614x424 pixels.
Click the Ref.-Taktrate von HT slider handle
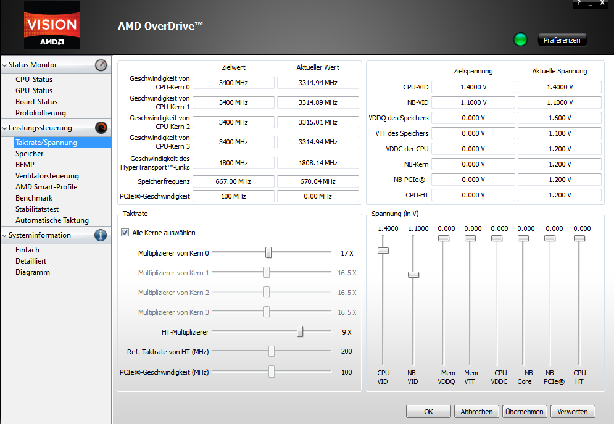point(272,351)
